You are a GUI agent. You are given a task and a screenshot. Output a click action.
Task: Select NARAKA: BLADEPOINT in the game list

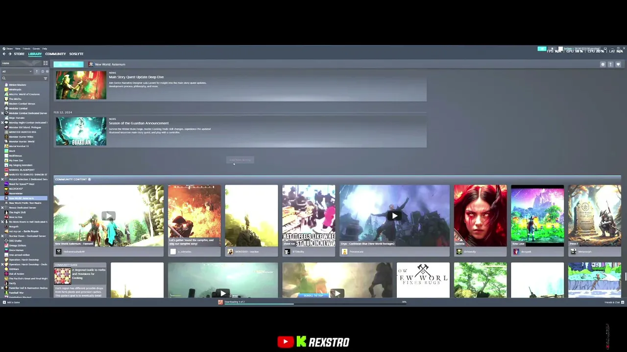coord(22,170)
